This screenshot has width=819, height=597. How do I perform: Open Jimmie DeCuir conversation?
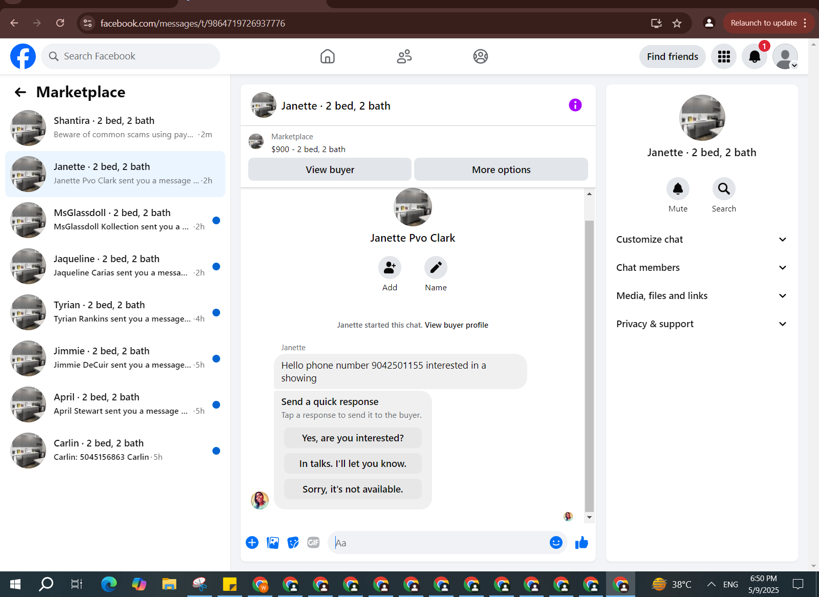click(115, 358)
